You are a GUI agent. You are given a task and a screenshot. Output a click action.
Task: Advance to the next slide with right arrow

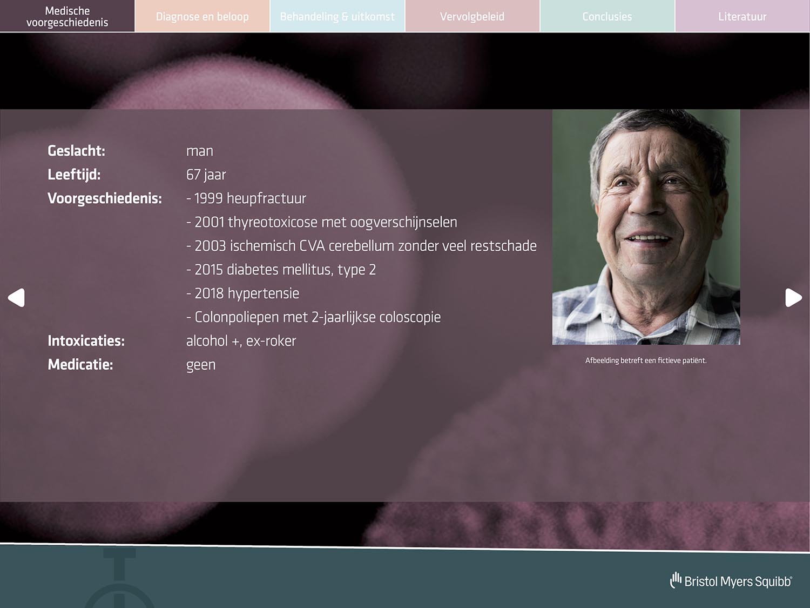793,297
